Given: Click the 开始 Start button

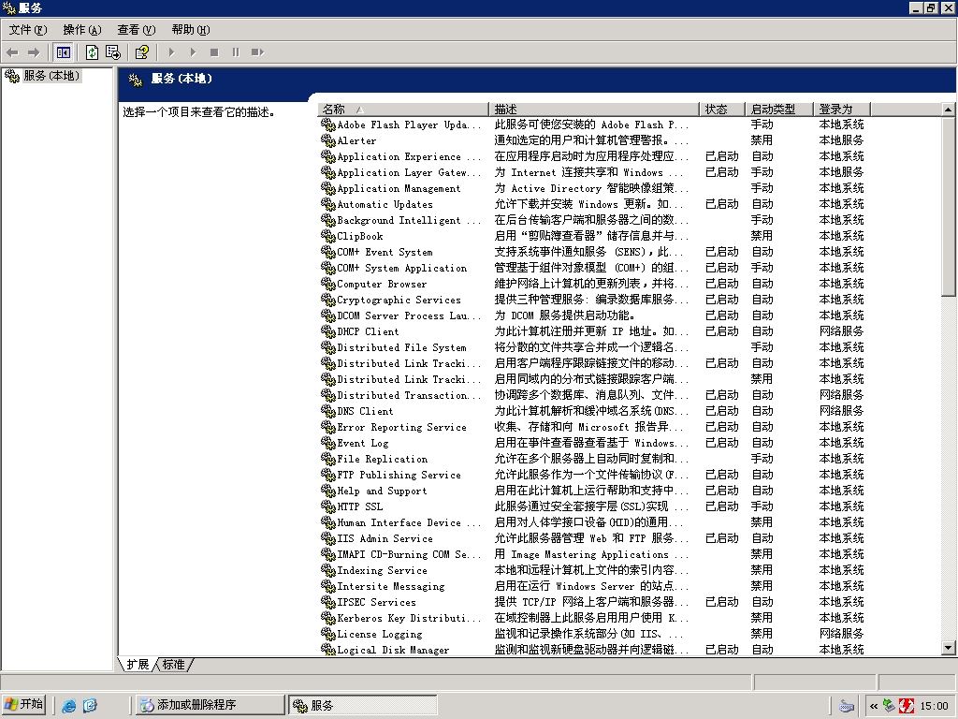Looking at the screenshot, I should click(x=23, y=704).
